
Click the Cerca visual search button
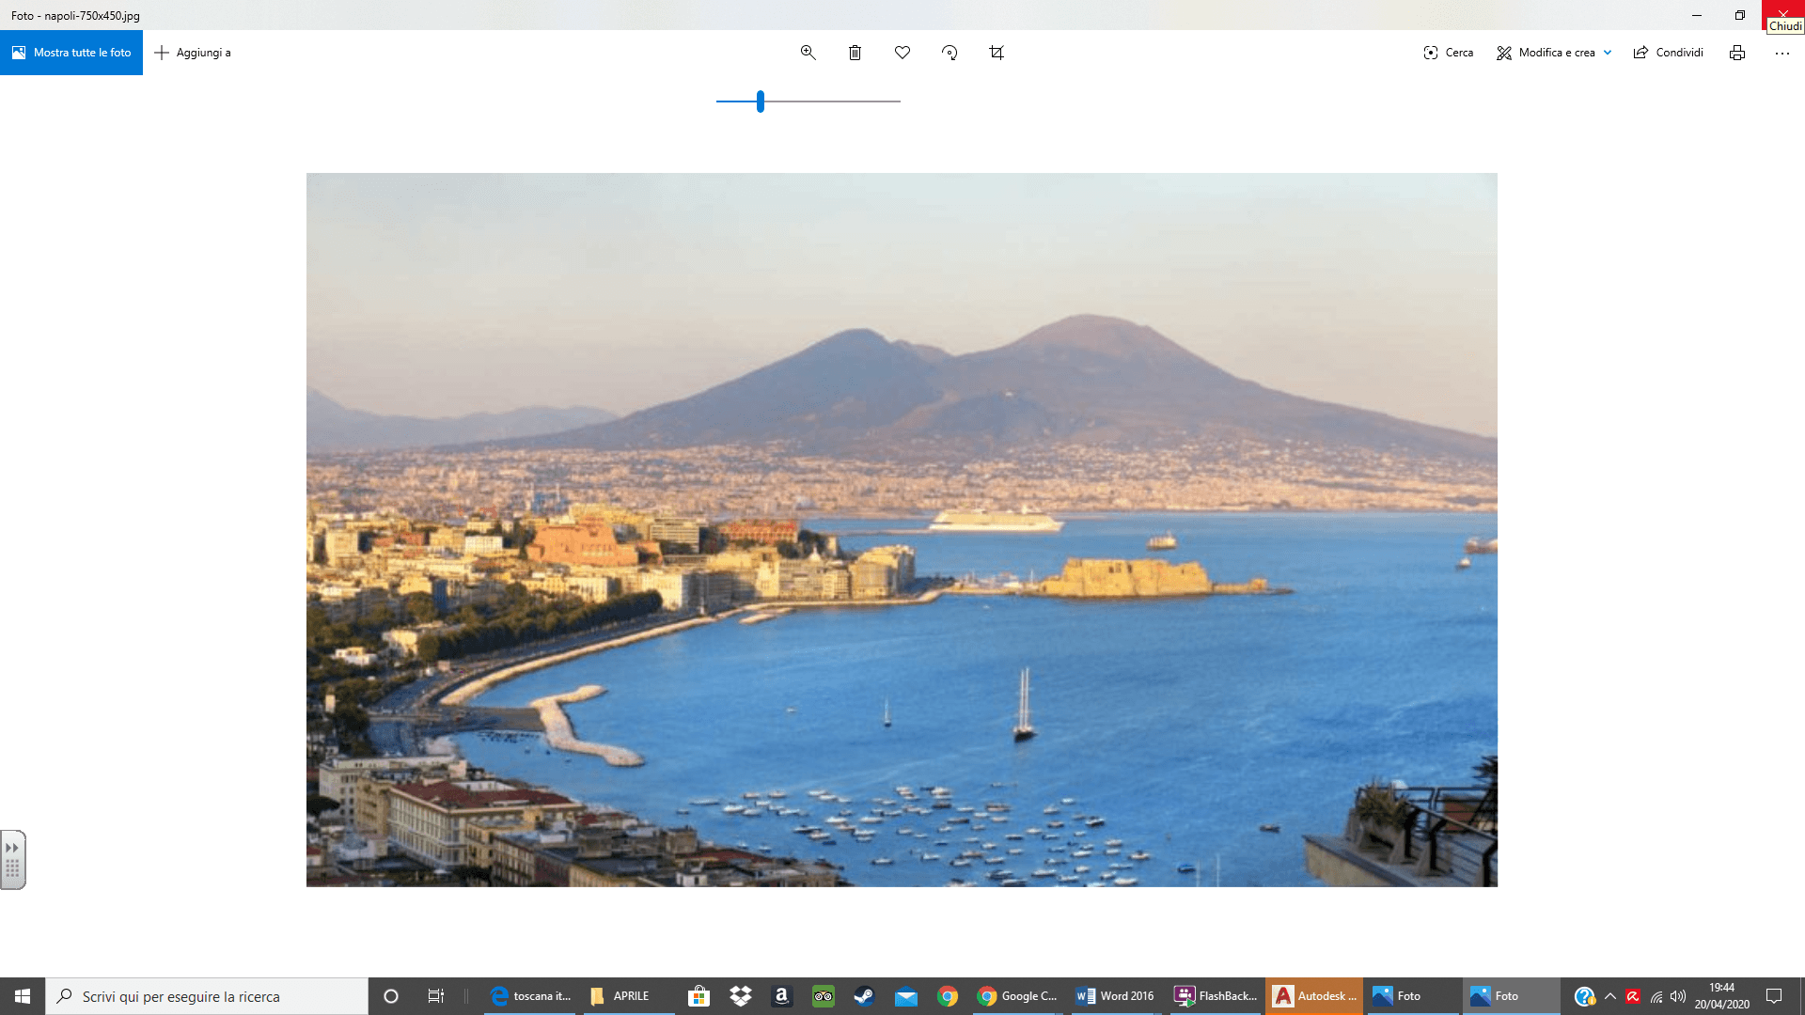(x=1449, y=53)
